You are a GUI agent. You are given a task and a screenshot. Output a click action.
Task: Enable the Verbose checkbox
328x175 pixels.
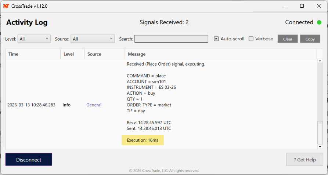[x=251, y=39]
